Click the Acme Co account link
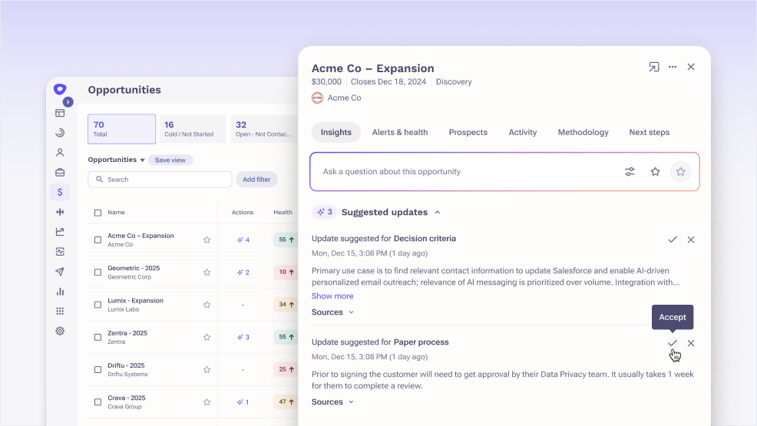This screenshot has height=426, width=757. coord(336,98)
